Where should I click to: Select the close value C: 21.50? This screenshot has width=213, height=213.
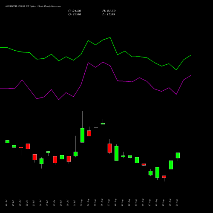pos(75,11)
